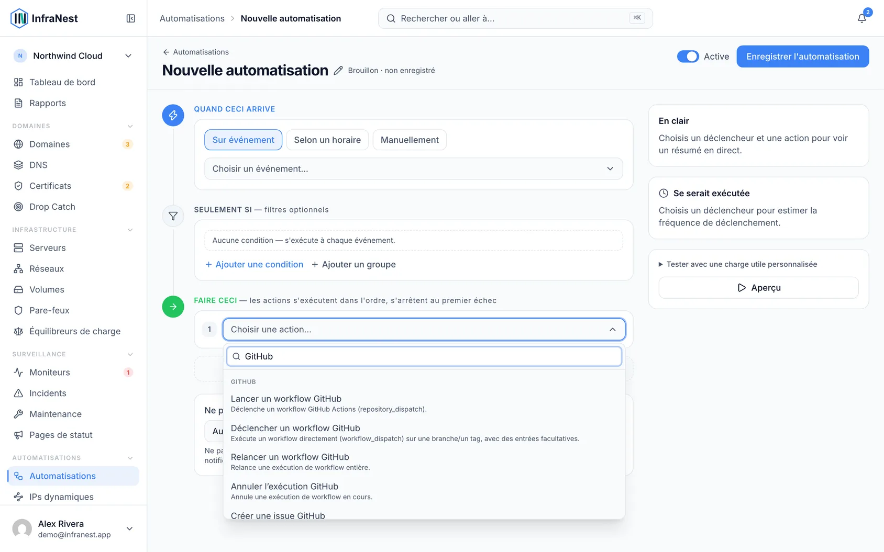Select the Manuellement trigger type

click(410, 140)
